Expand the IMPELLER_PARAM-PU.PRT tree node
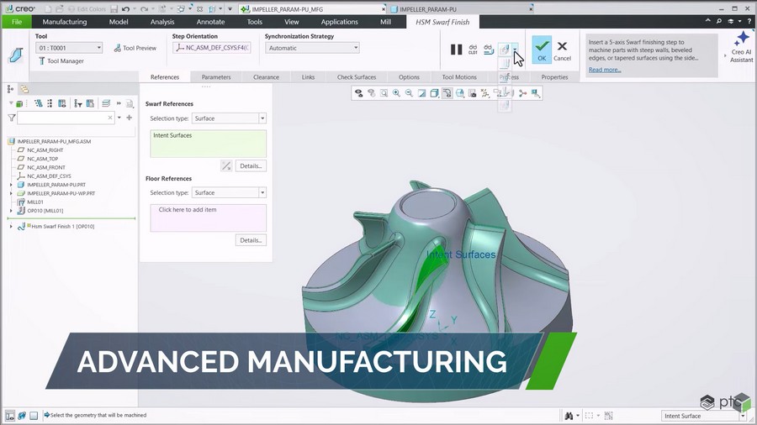 (11, 185)
